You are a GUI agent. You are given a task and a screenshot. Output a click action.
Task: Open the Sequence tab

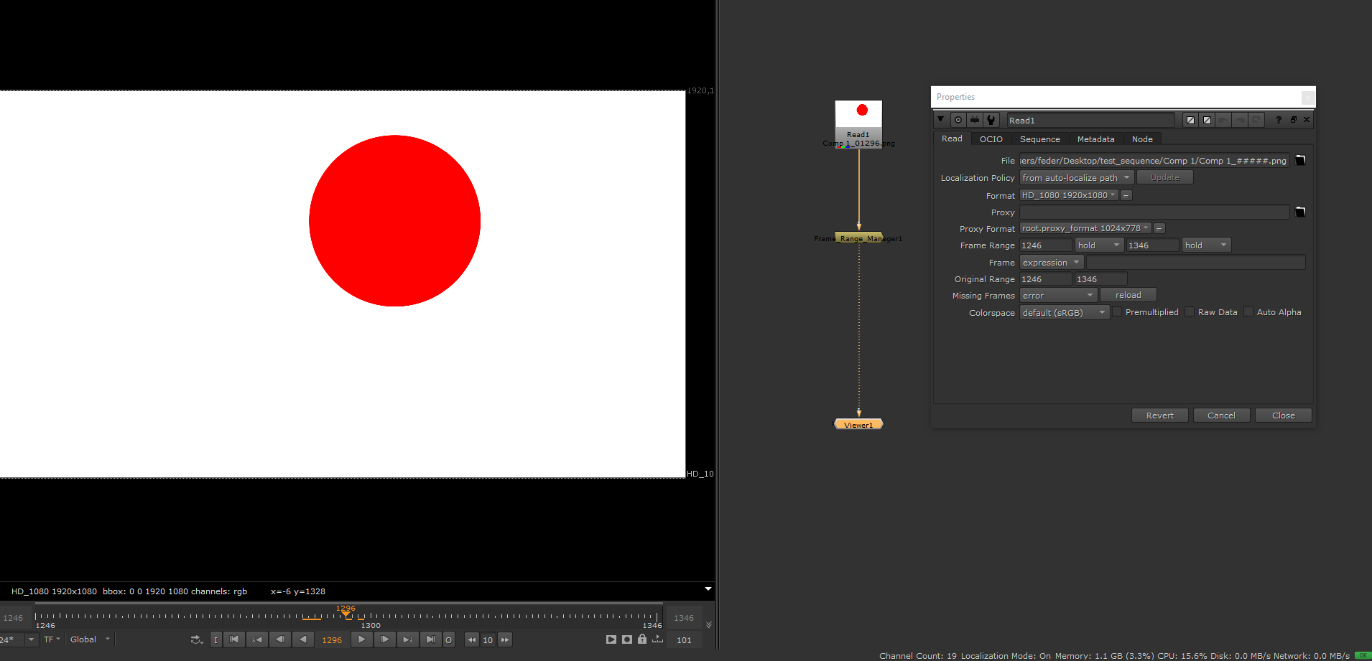click(x=1039, y=139)
